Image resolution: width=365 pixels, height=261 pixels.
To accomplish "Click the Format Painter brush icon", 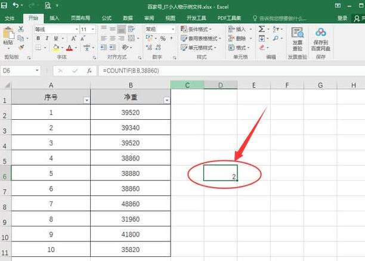I will 21,48.
